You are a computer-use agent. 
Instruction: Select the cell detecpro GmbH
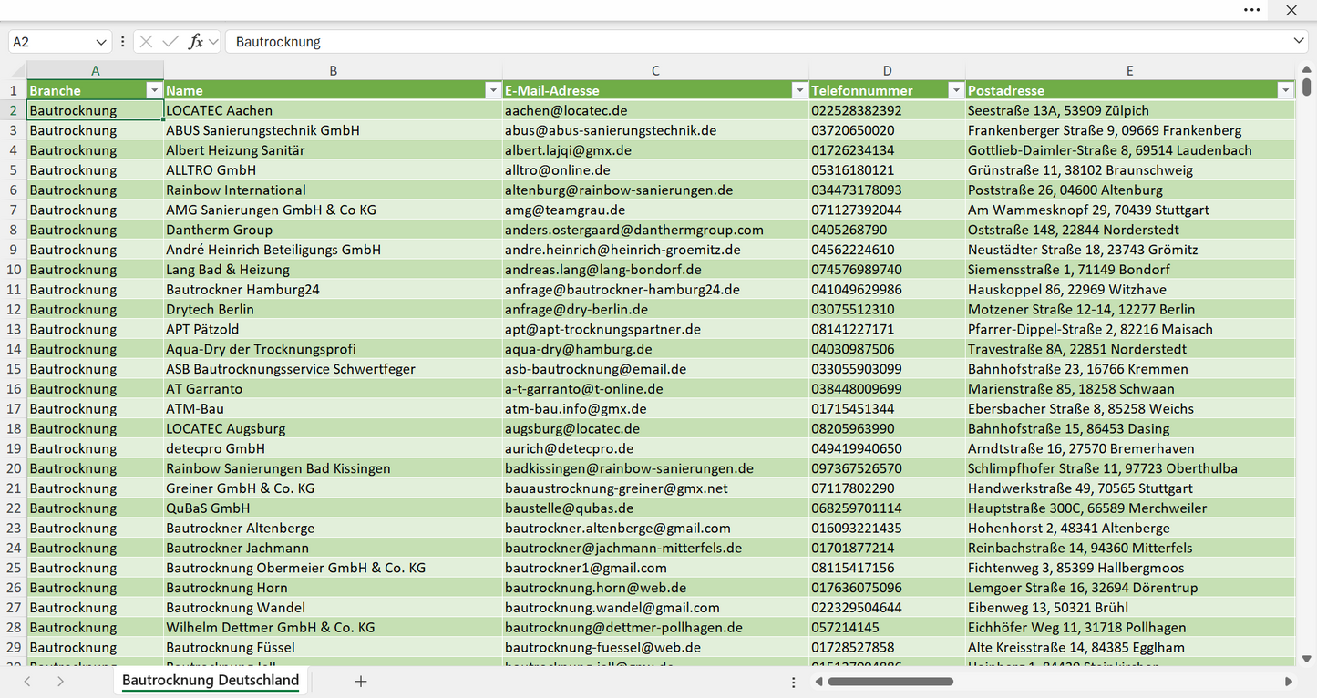(334, 448)
